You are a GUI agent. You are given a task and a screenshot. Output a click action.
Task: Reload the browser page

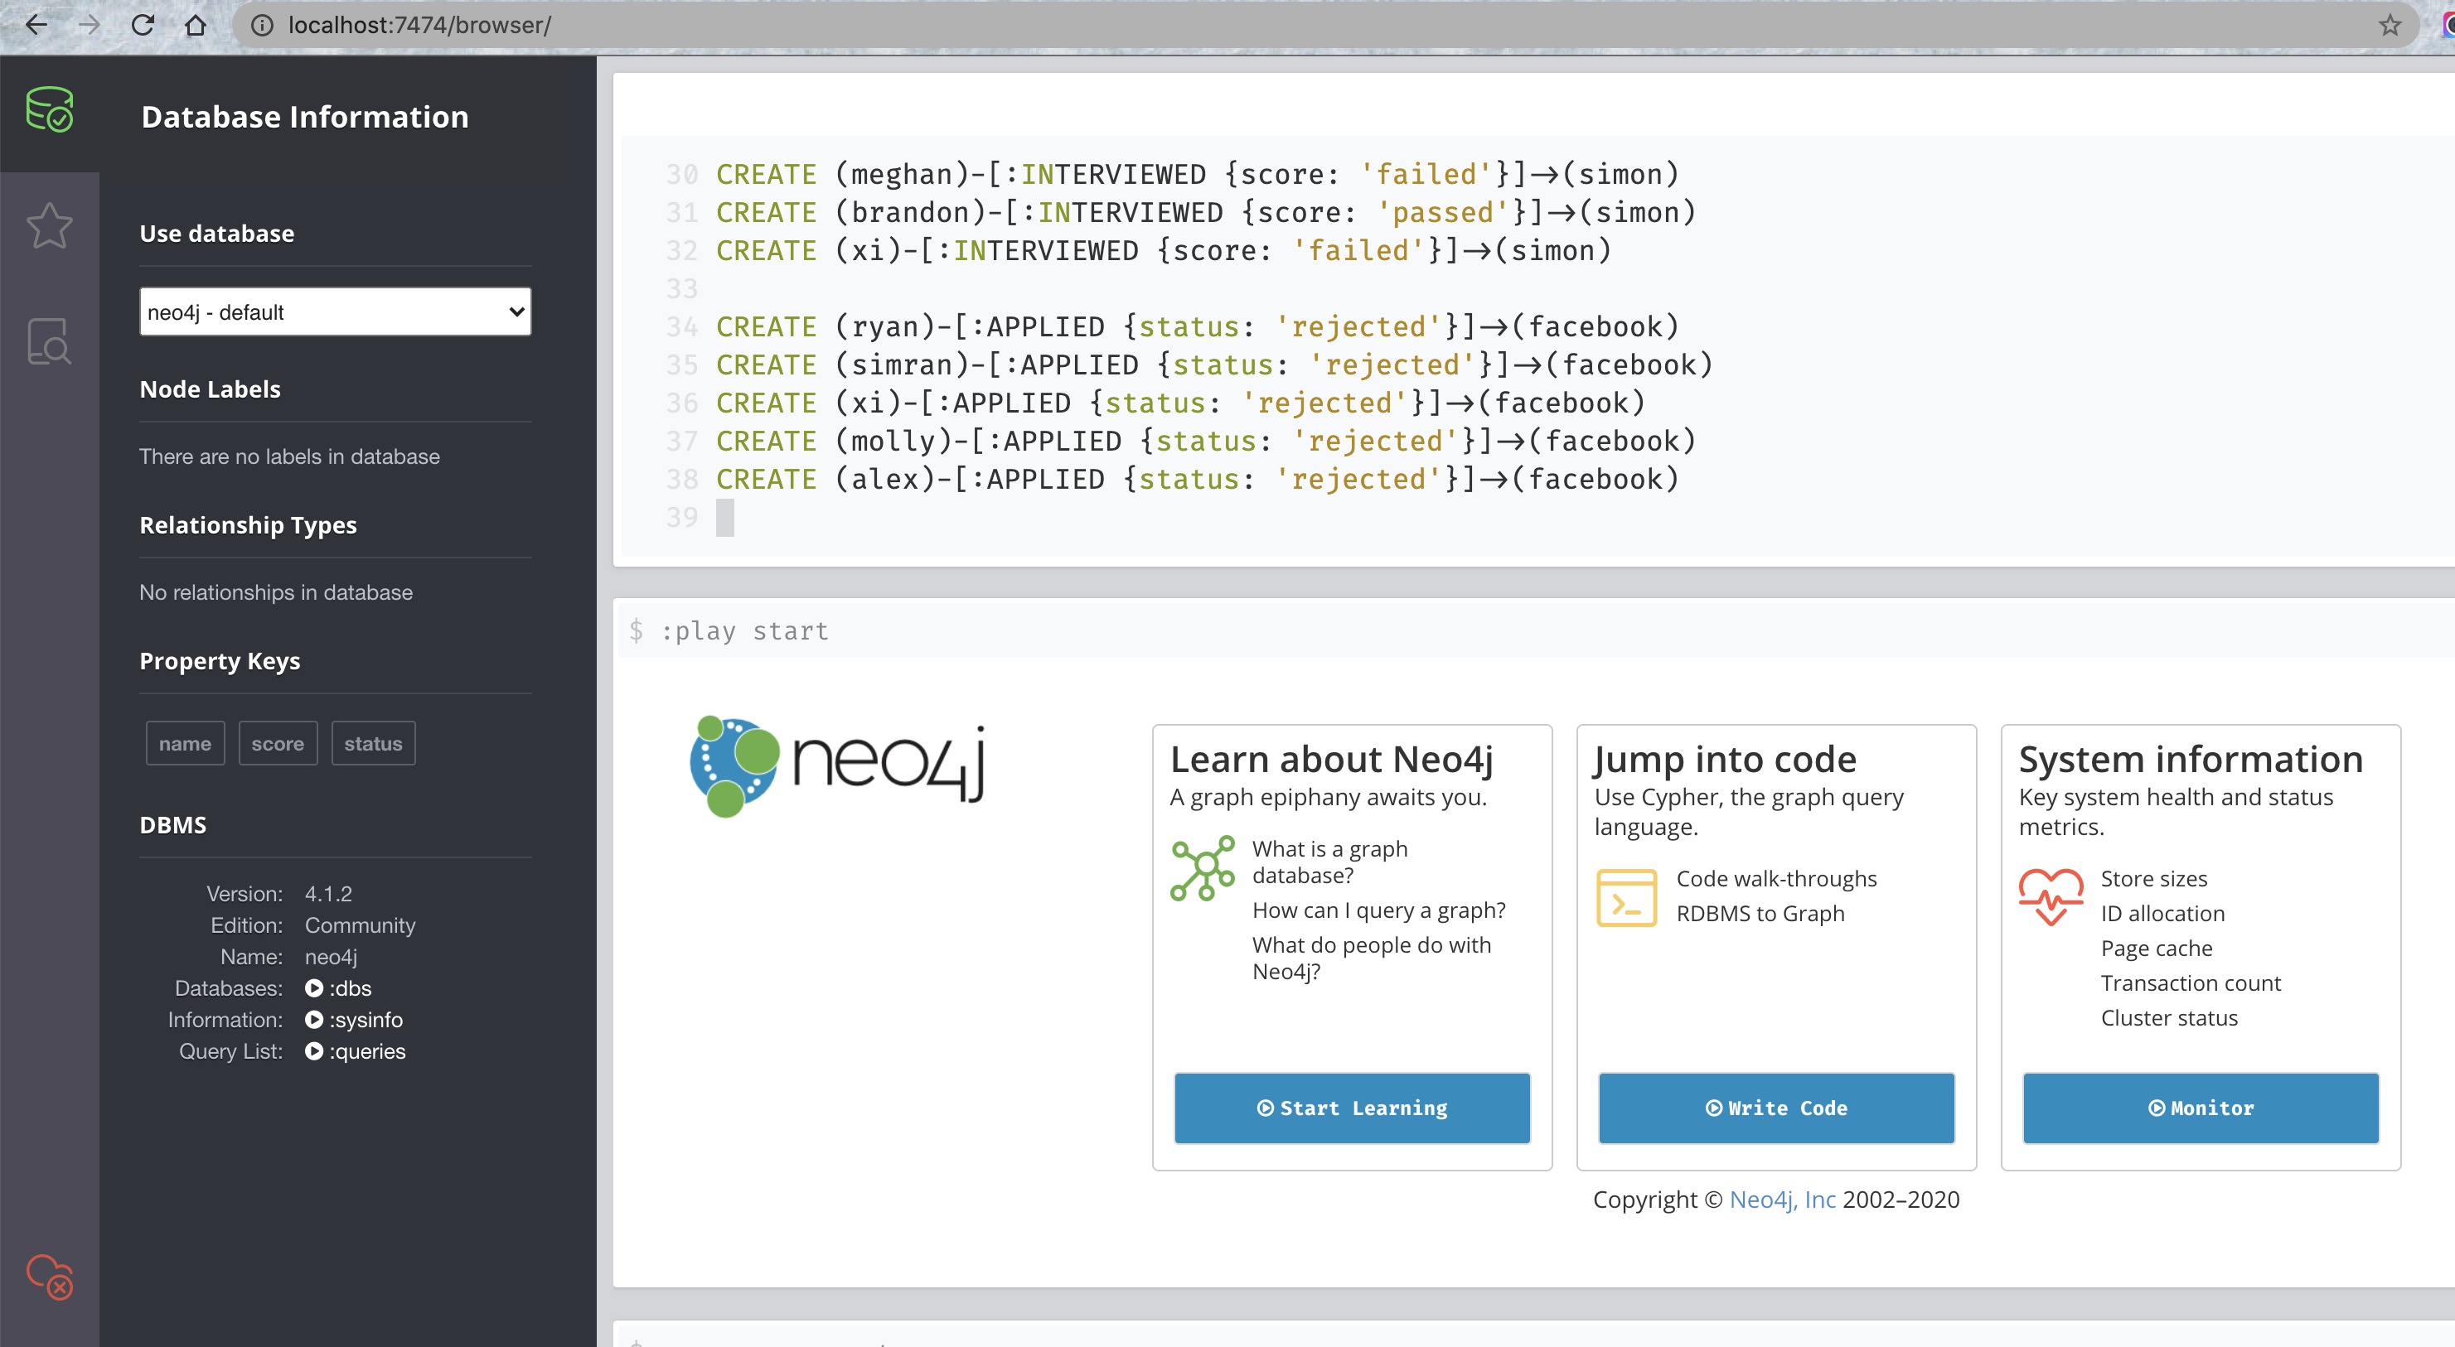pyautogui.click(x=143, y=25)
